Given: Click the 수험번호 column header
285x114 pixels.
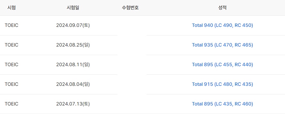Looking at the screenshot, I should pos(130,8).
